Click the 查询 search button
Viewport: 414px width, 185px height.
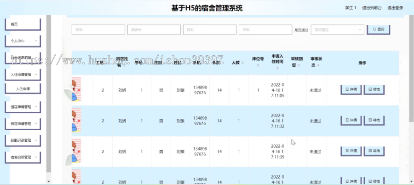click(x=379, y=29)
